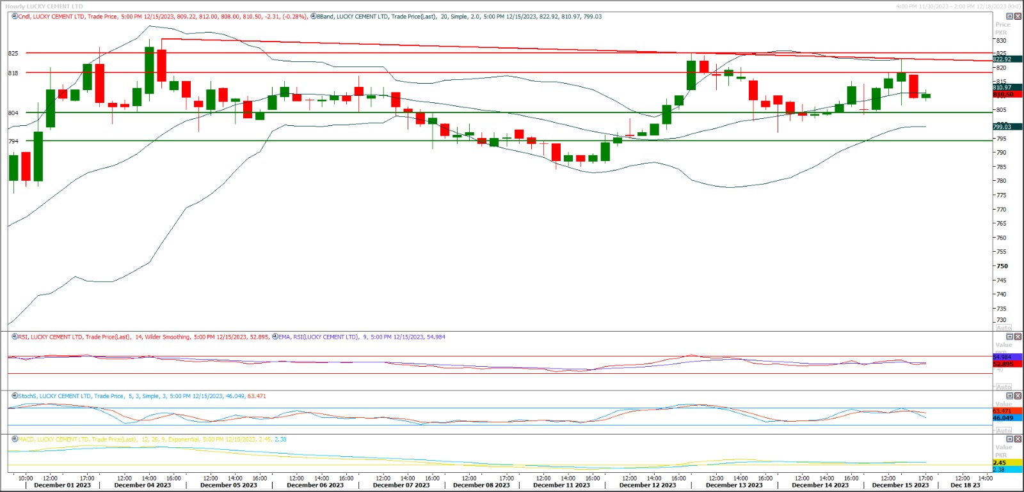Close the RSI indicator pane
The image size is (1024, 492).
1018,337
